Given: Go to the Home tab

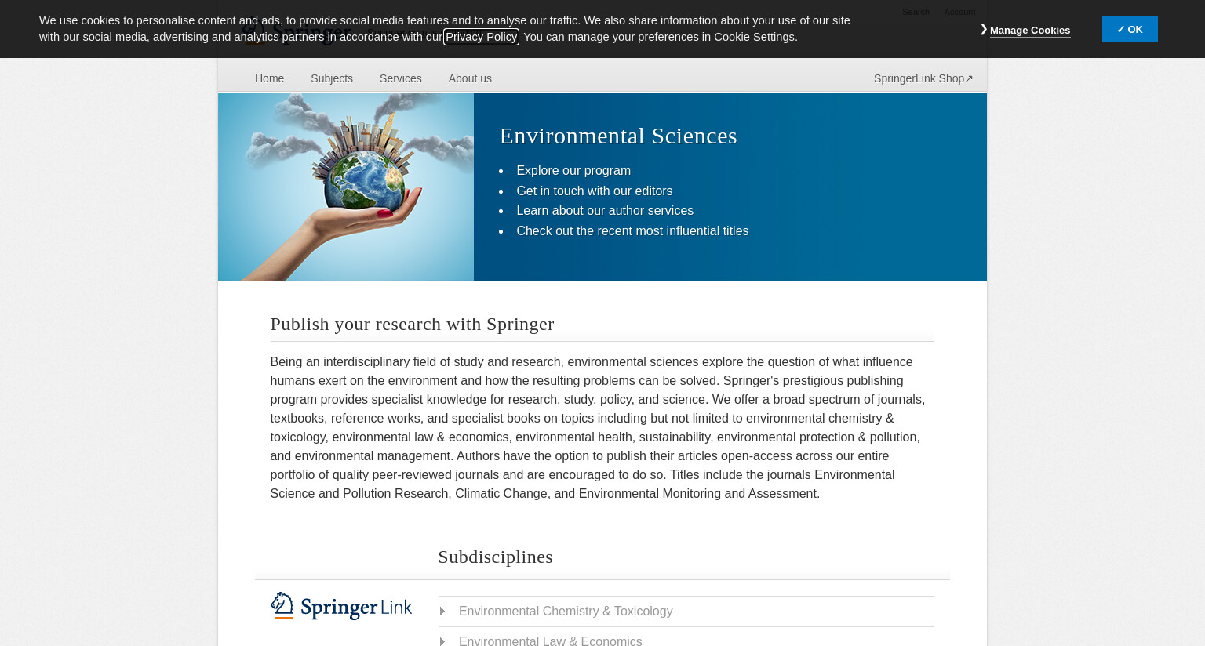Looking at the screenshot, I should [x=269, y=78].
